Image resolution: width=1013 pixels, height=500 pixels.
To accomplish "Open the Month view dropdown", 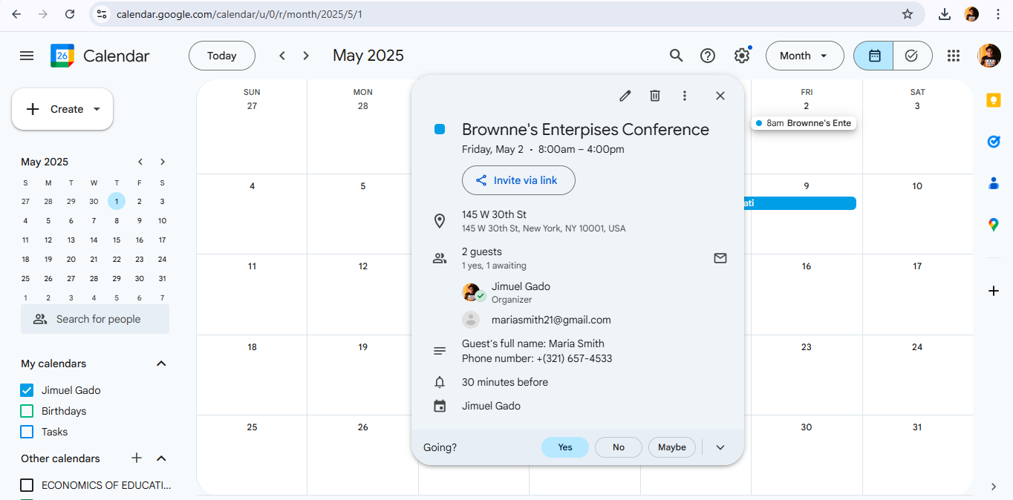I will 804,56.
